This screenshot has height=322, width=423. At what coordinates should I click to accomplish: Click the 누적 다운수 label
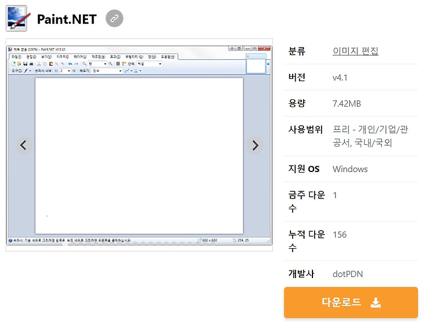(306, 241)
